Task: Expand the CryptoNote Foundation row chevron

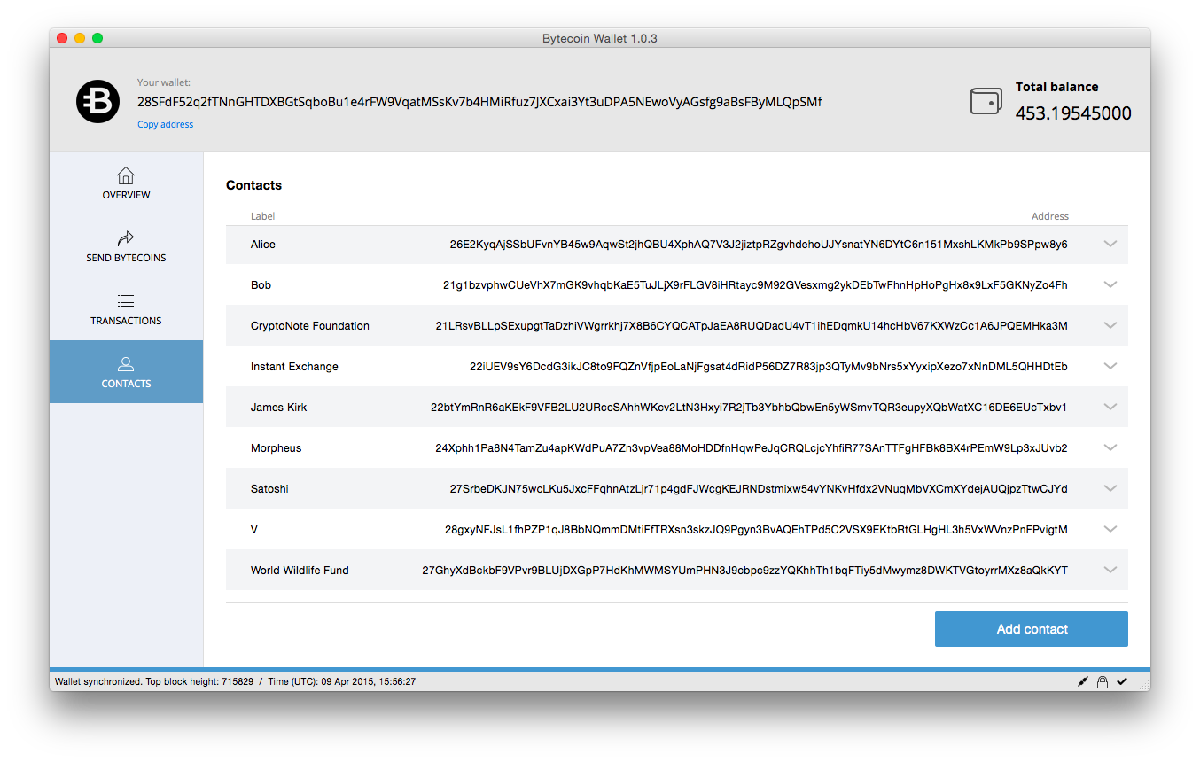Action: coord(1110,325)
